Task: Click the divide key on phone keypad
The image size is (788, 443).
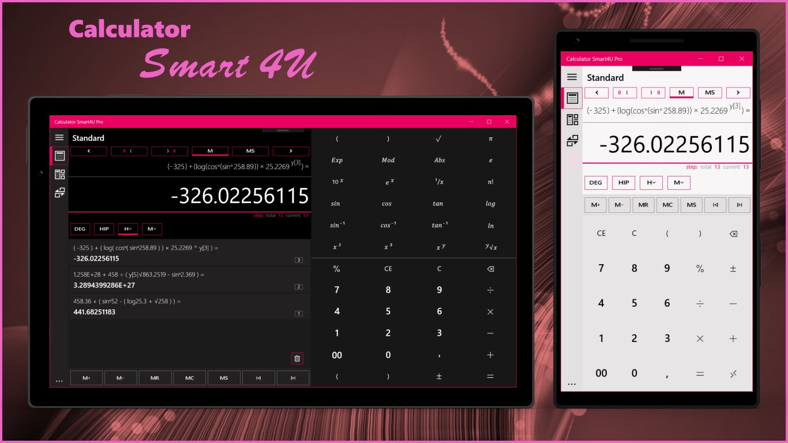Action: (700, 303)
